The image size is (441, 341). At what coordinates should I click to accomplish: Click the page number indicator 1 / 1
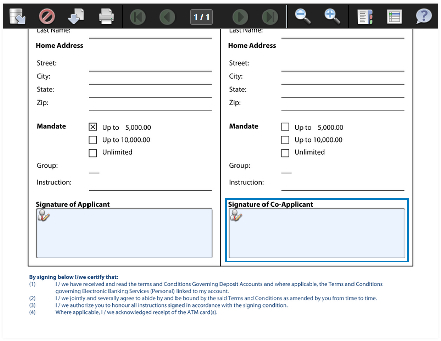[202, 17]
